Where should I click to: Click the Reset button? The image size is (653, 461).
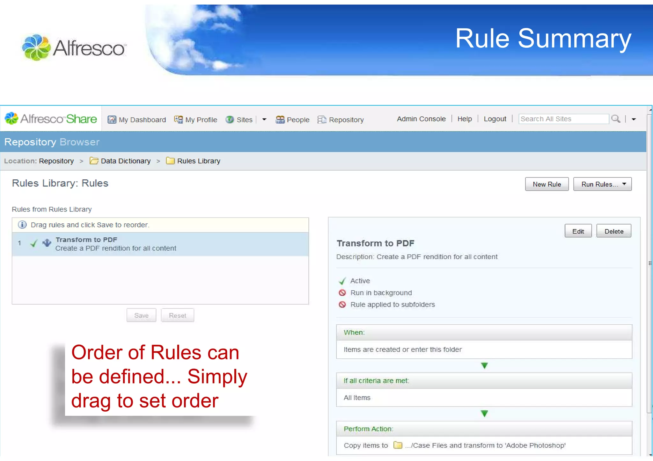point(178,315)
